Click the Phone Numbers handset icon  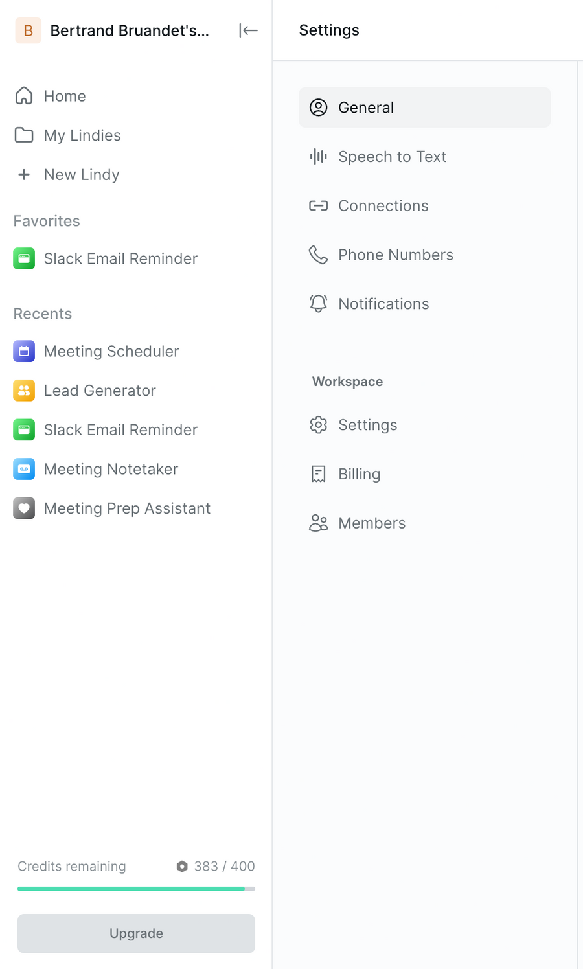[318, 255]
